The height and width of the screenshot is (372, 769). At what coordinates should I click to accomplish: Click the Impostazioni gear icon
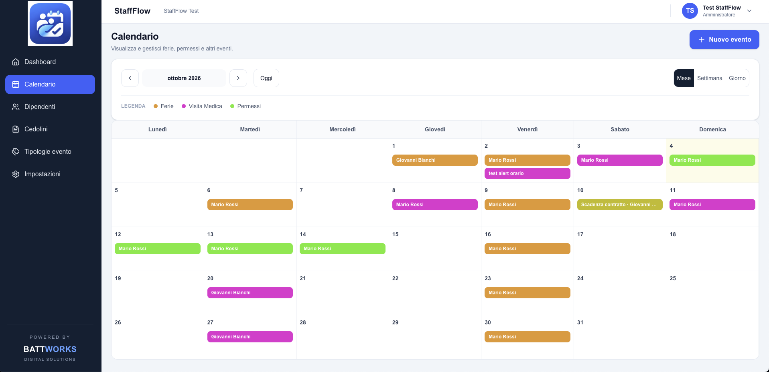[x=16, y=174]
